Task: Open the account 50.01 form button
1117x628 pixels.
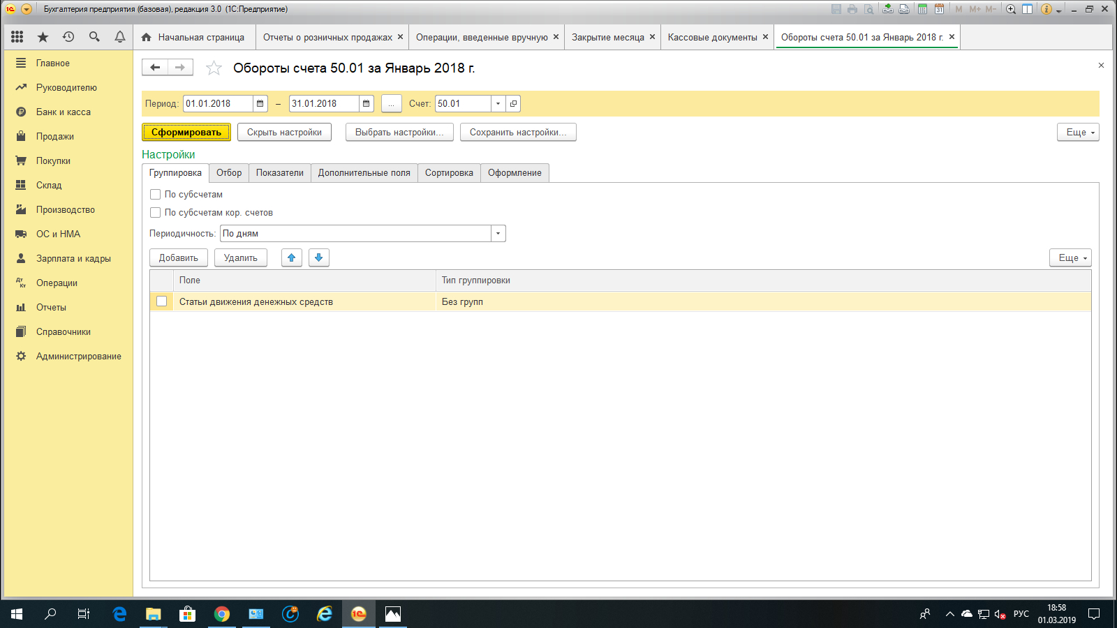Action: [513, 104]
